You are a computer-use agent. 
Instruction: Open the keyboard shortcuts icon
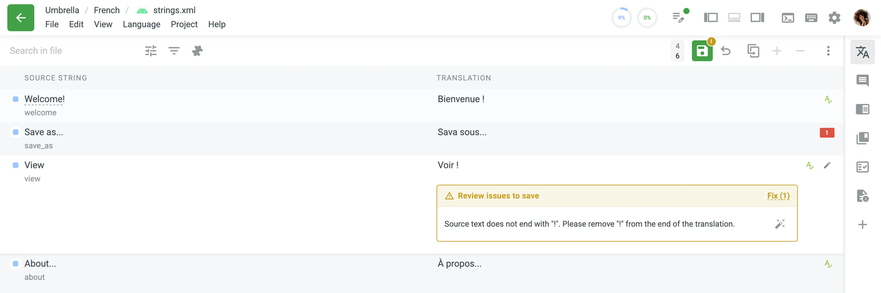pyautogui.click(x=811, y=17)
